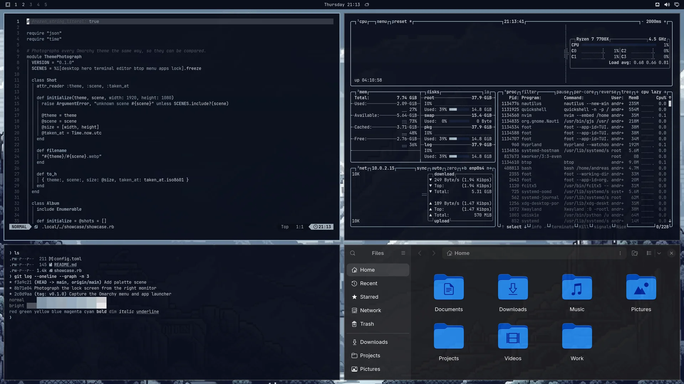The height and width of the screenshot is (384, 684).
Task: Toggle pause in btop proc box
Action: click(563, 92)
